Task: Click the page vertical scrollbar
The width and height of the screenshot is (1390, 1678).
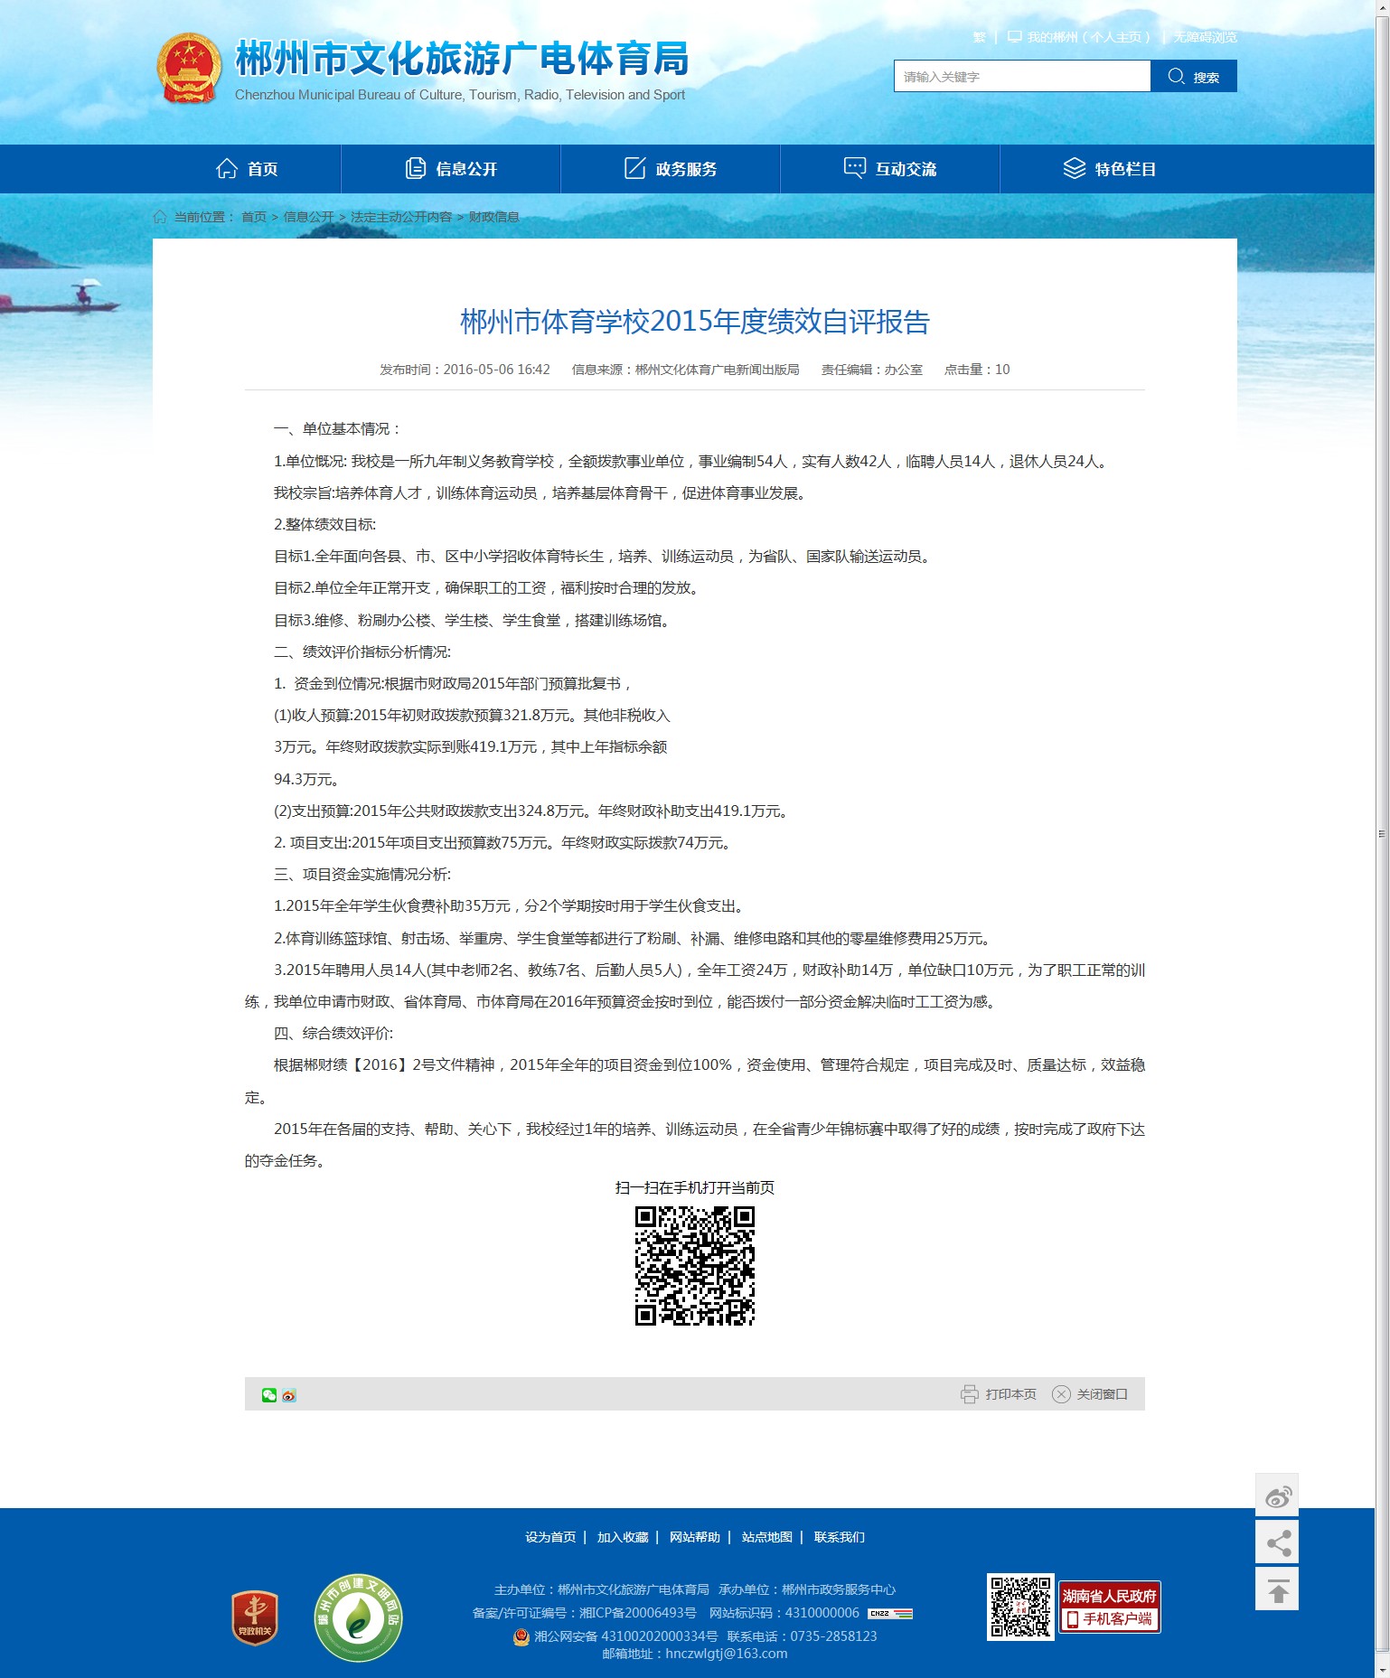Action: tap(1382, 833)
